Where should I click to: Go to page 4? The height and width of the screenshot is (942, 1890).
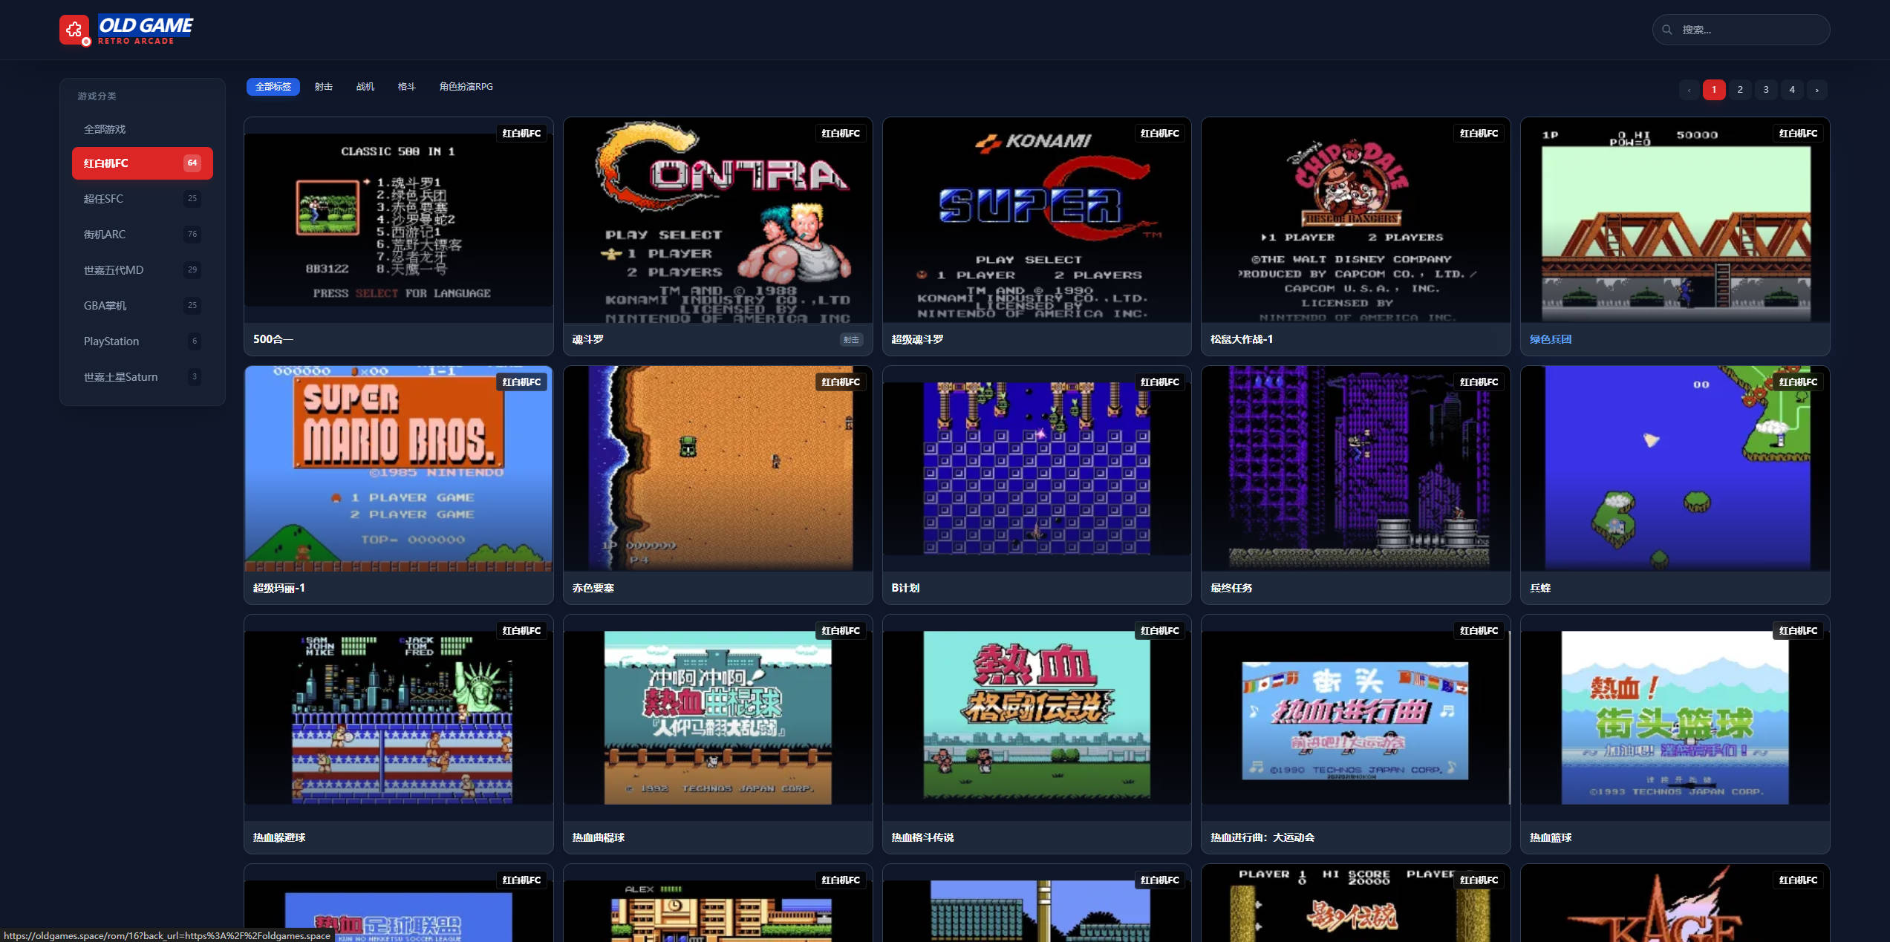pos(1792,90)
